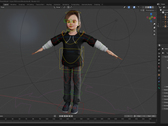This screenshot has width=168, height=126.
Task: Expand the Visibility panel
Action: coord(165,99)
